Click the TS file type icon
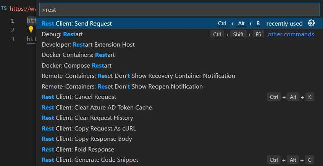This screenshot has height=166, width=323. (4, 8)
